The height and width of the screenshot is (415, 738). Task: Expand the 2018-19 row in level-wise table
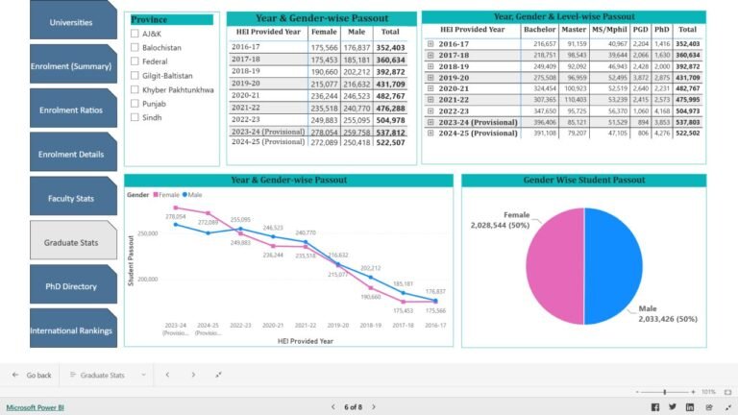pos(430,66)
